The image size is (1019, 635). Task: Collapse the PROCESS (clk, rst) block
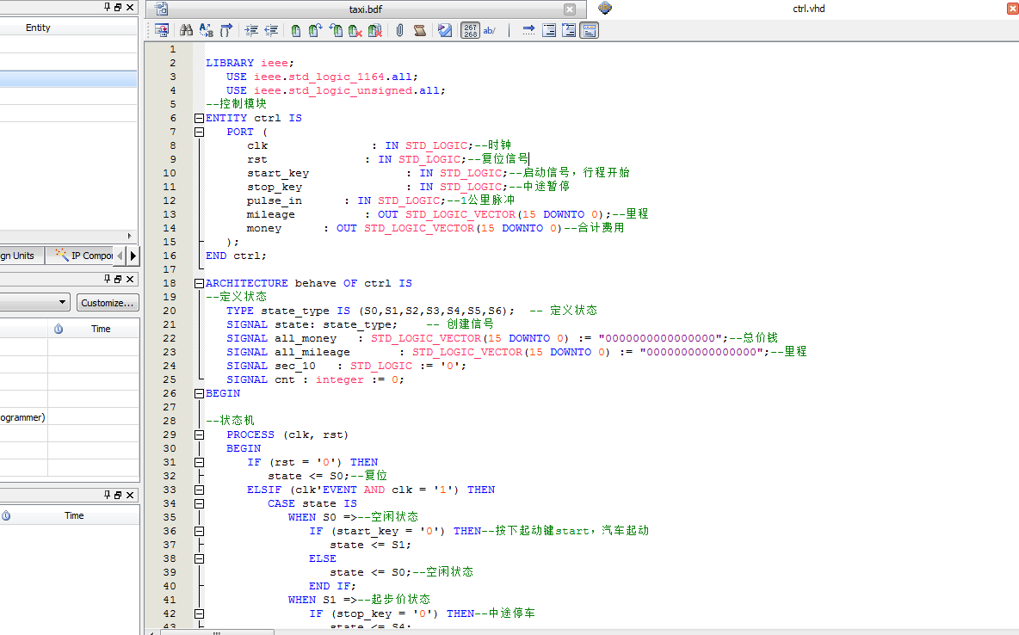199,435
